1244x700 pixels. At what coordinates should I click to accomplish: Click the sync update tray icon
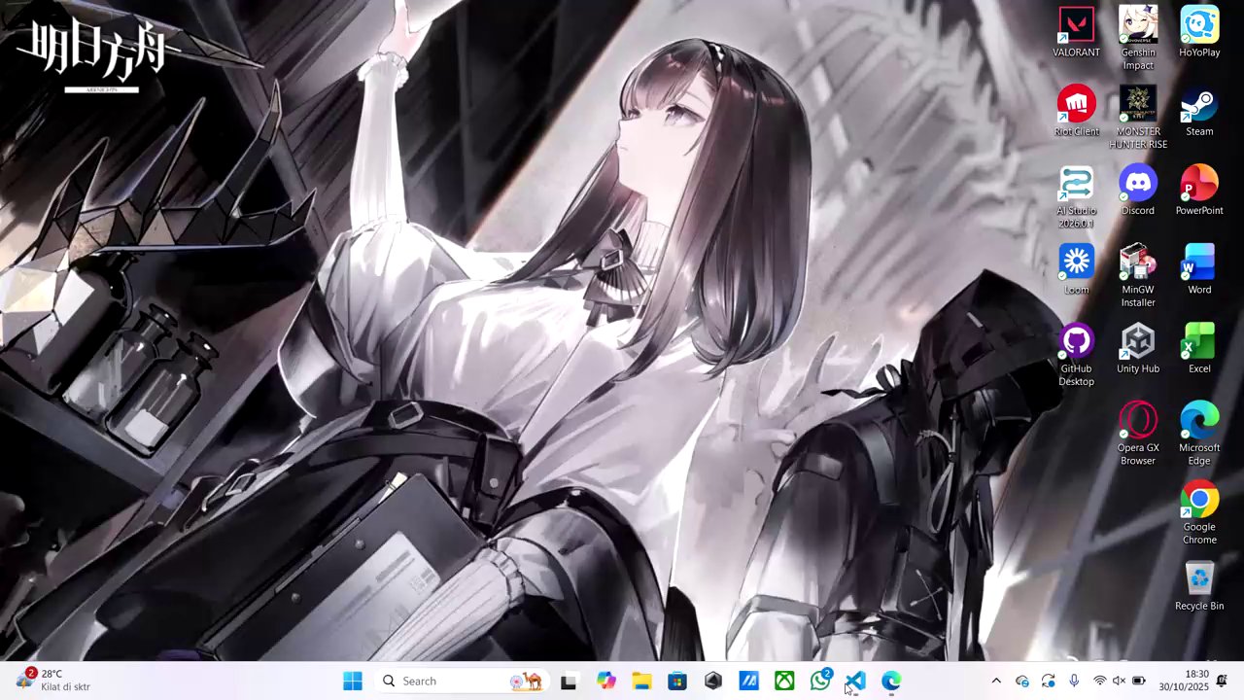pyautogui.click(x=1048, y=682)
